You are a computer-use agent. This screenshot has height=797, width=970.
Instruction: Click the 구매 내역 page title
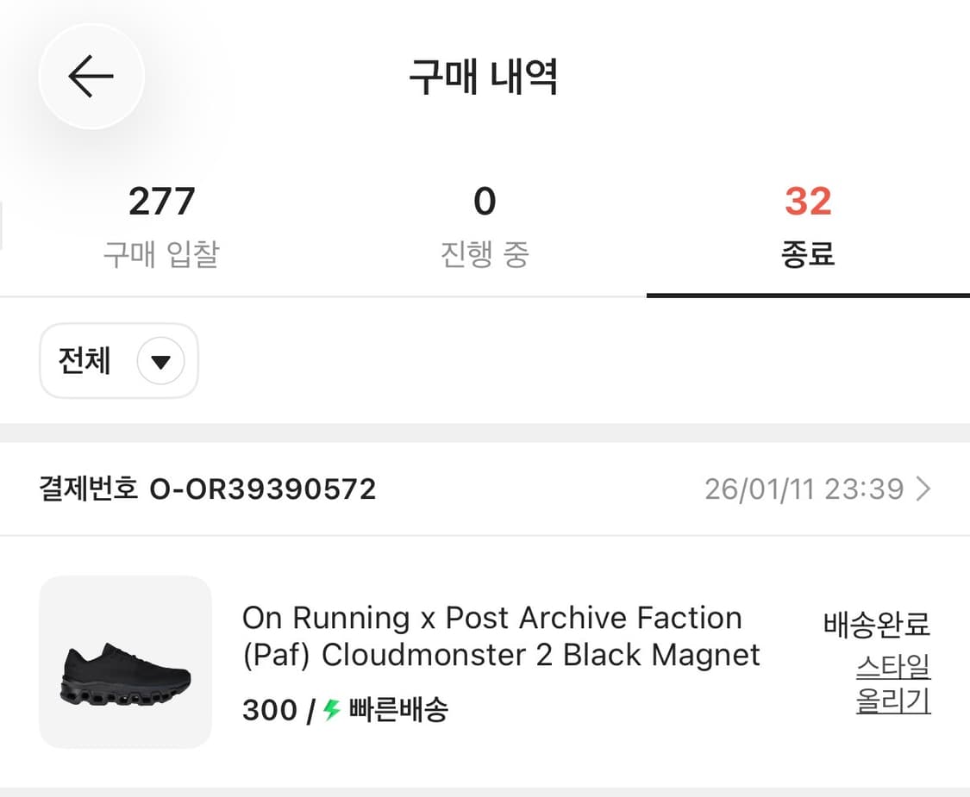pos(485,75)
